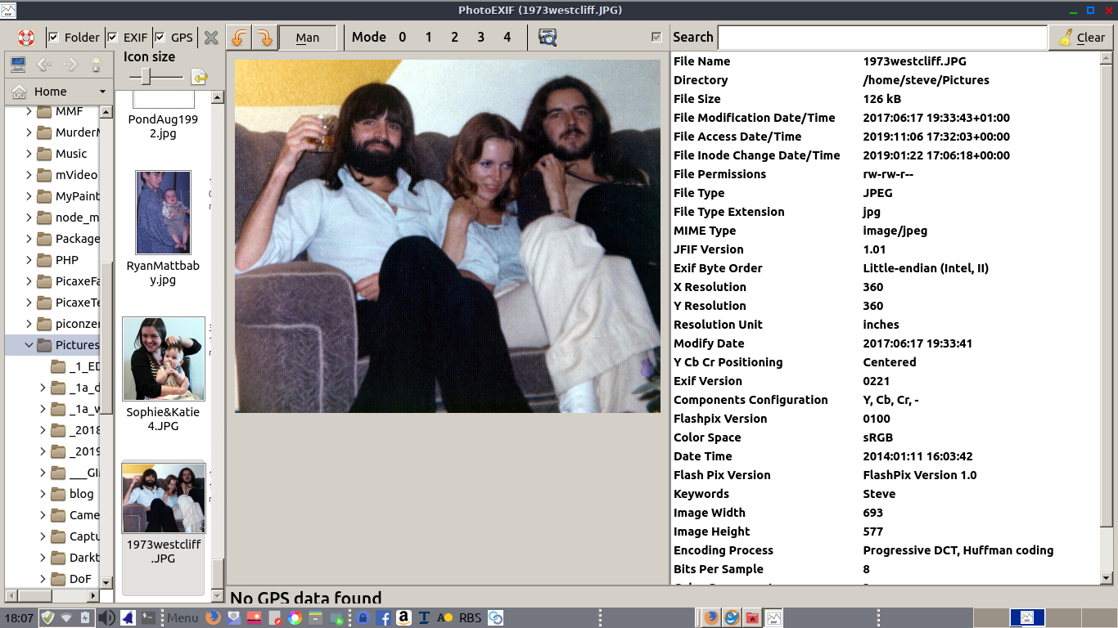
Task: Apply the icon size with the yellow arrow icon
Action: click(x=199, y=77)
